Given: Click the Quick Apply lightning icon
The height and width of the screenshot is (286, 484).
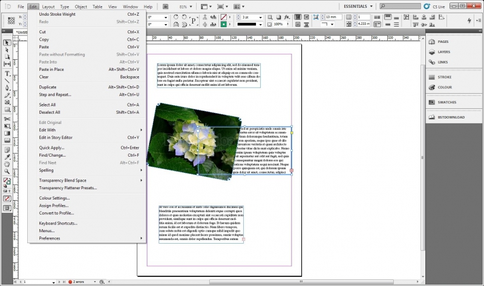Looking at the screenshot, I should [469, 21].
